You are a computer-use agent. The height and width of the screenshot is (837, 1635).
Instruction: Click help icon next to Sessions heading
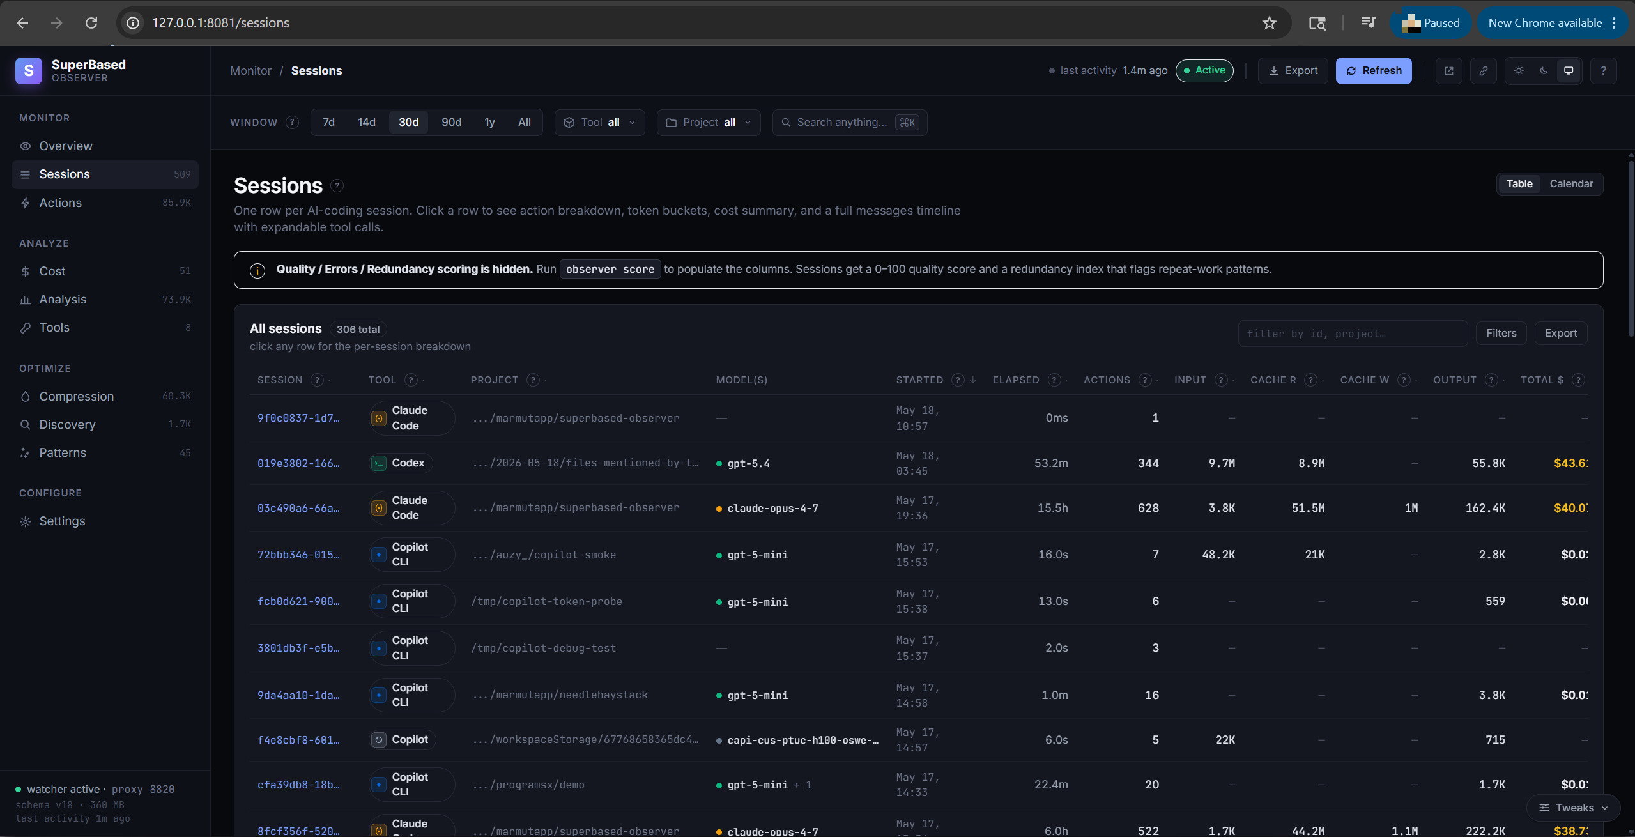(x=337, y=186)
